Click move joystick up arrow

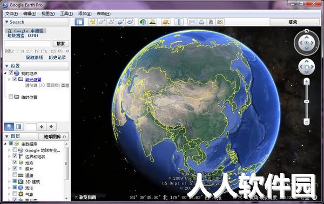coord(307,62)
